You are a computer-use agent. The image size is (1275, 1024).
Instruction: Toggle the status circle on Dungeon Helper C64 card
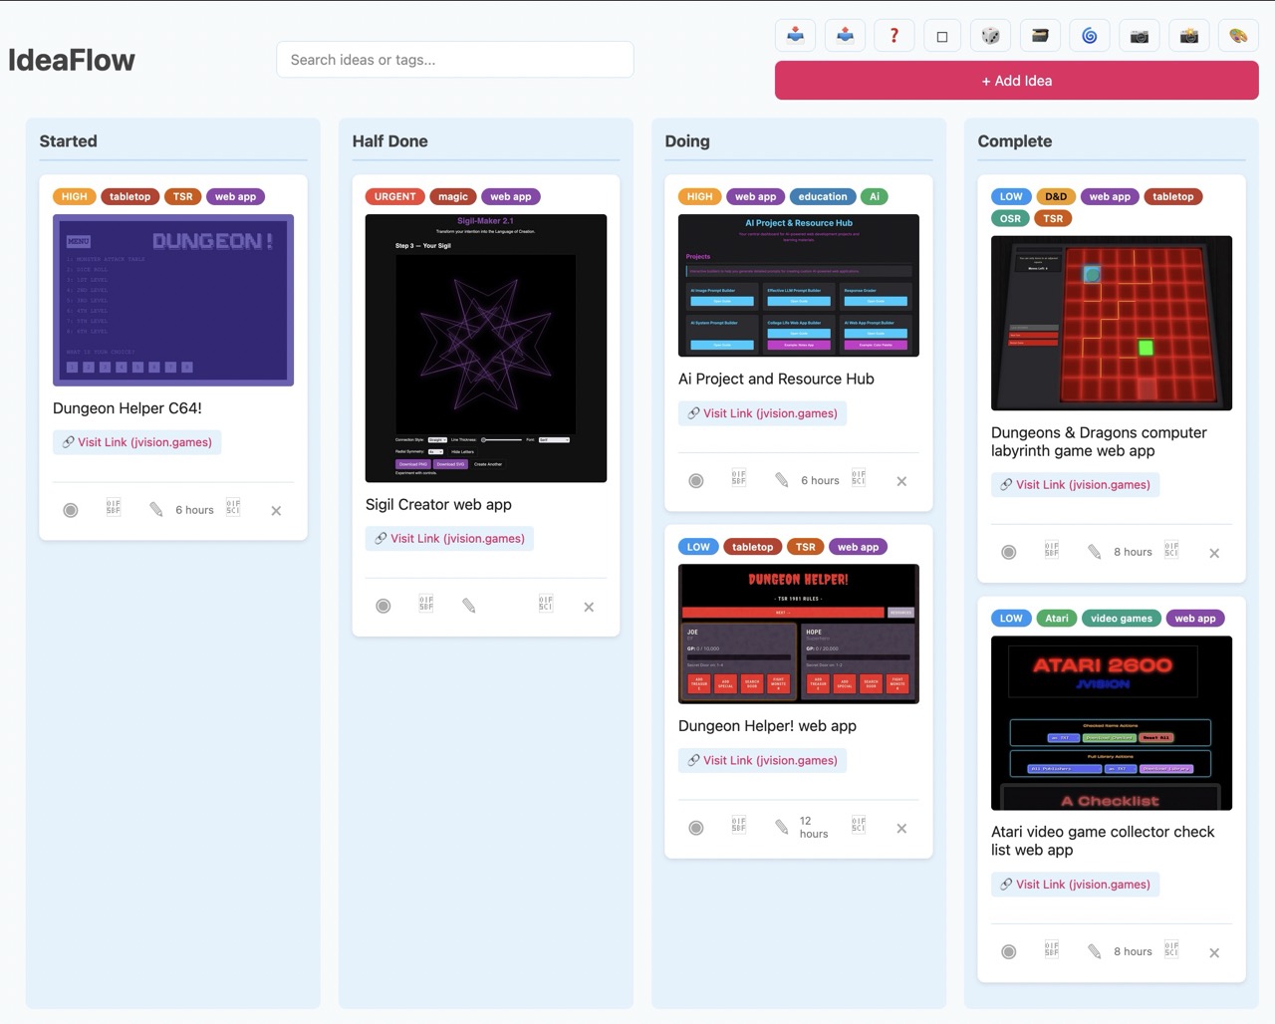coord(71,509)
